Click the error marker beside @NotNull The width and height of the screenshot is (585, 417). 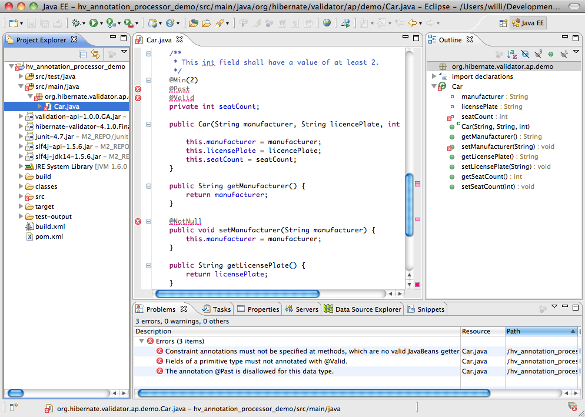pyautogui.click(x=138, y=221)
